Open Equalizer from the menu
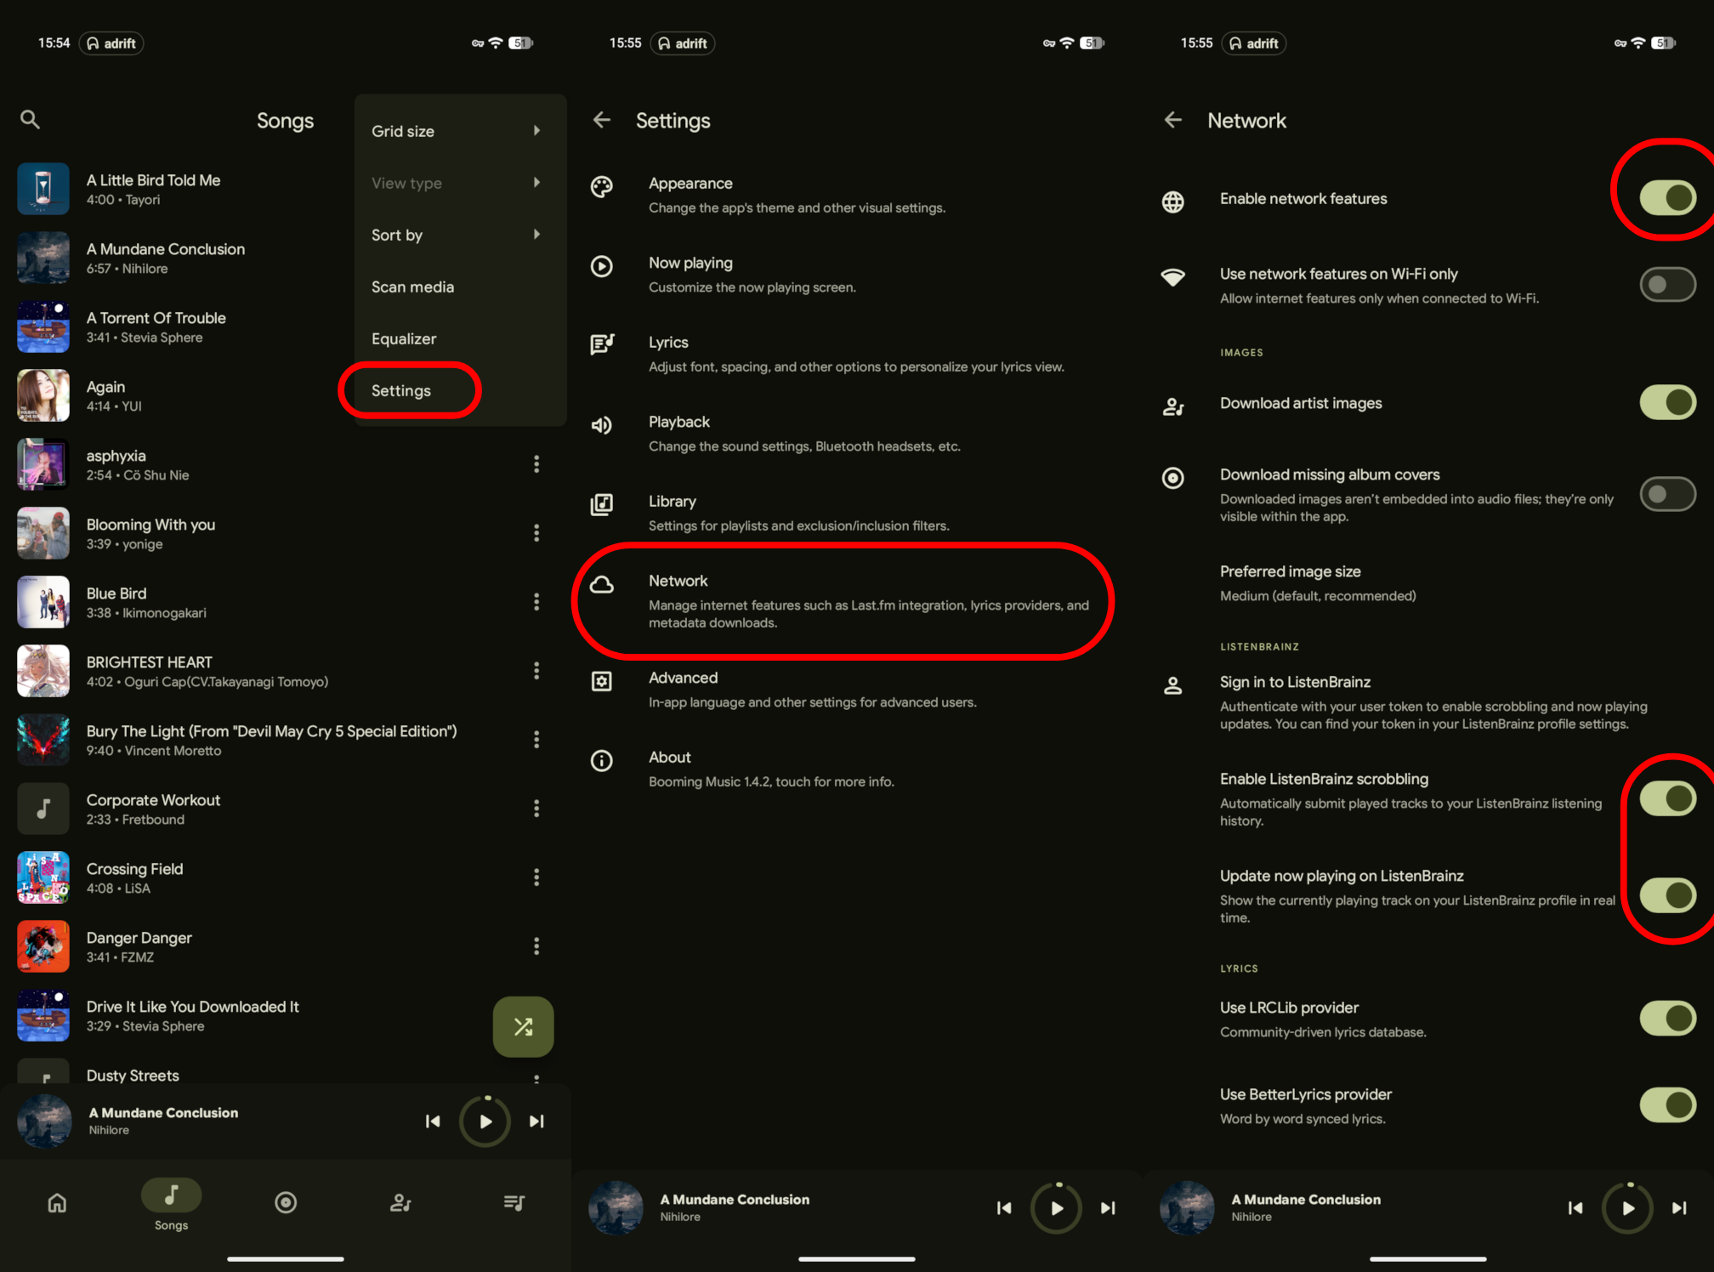Image resolution: width=1714 pixels, height=1272 pixels. [x=460, y=338]
